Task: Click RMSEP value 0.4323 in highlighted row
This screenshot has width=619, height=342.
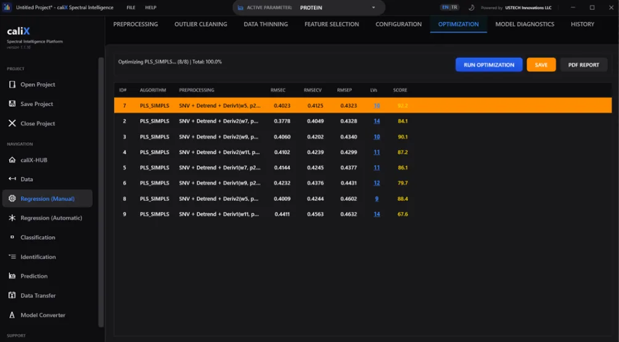Action: pyautogui.click(x=348, y=106)
